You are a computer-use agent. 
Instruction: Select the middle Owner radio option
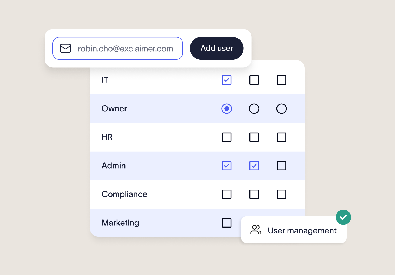254,108
